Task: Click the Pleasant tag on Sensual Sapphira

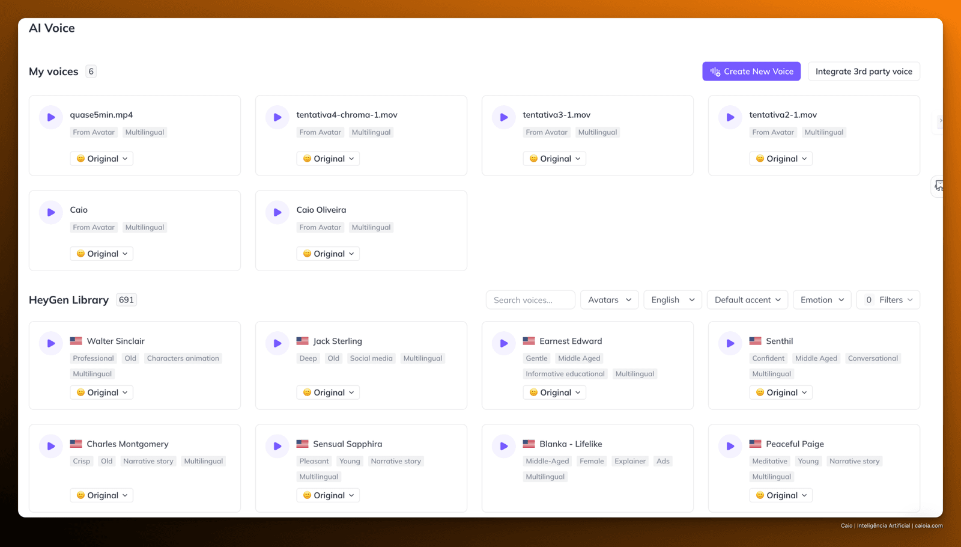Action: pyautogui.click(x=314, y=461)
